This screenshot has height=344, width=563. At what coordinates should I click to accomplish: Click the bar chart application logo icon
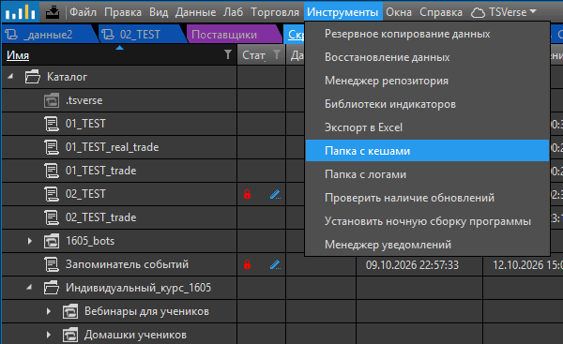coord(20,12)
